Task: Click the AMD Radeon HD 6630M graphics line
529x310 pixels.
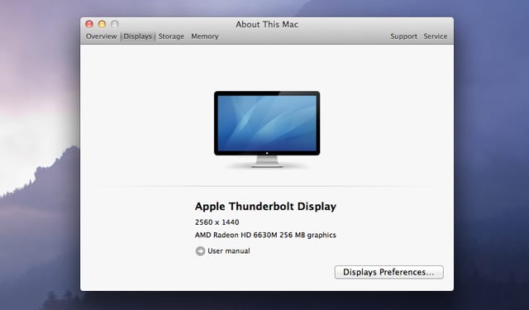Action: pos(265,235)
